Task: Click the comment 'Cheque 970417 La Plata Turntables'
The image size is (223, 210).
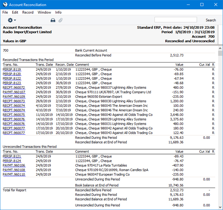Action: tap(101, 166)
